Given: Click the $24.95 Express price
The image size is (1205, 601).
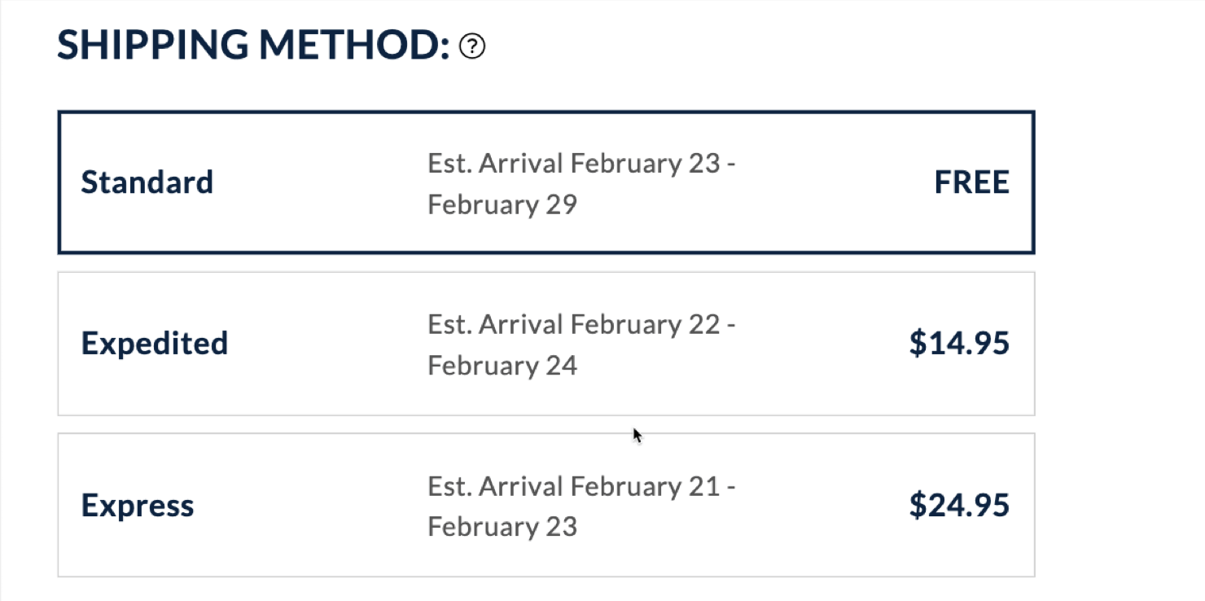Looking at the screenshot, I should (959, 504).
